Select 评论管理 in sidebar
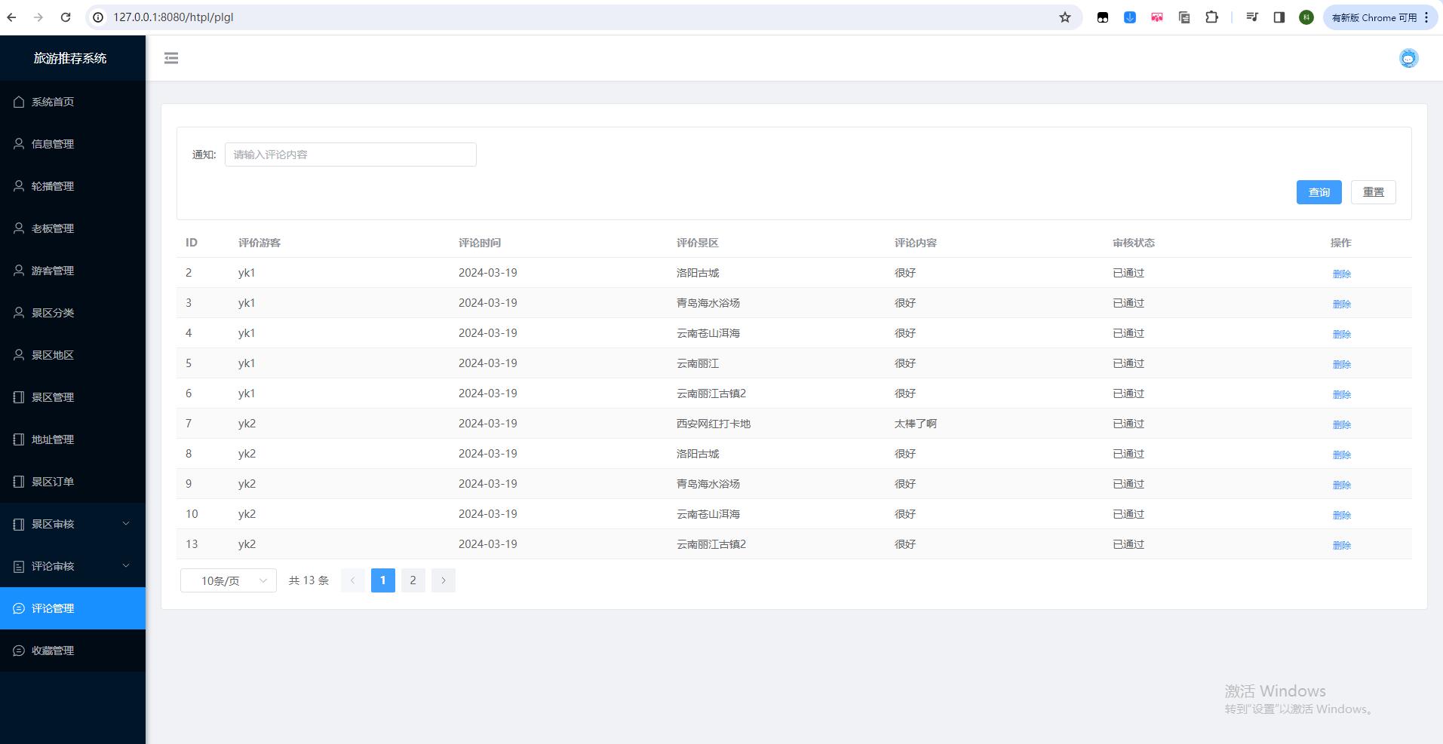 pyautogui.click(x=72, y=608)
